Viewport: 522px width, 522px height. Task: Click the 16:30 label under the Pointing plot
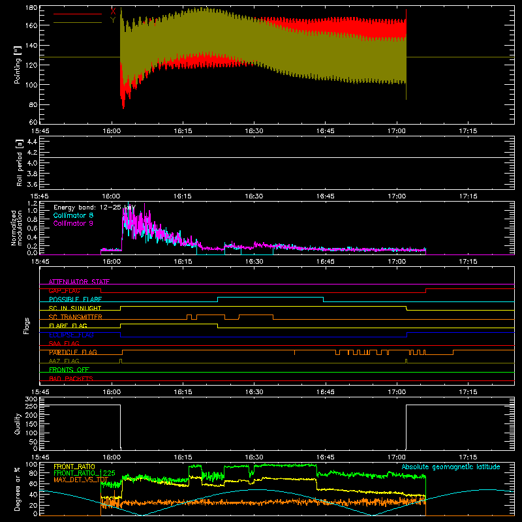(254, 131)
